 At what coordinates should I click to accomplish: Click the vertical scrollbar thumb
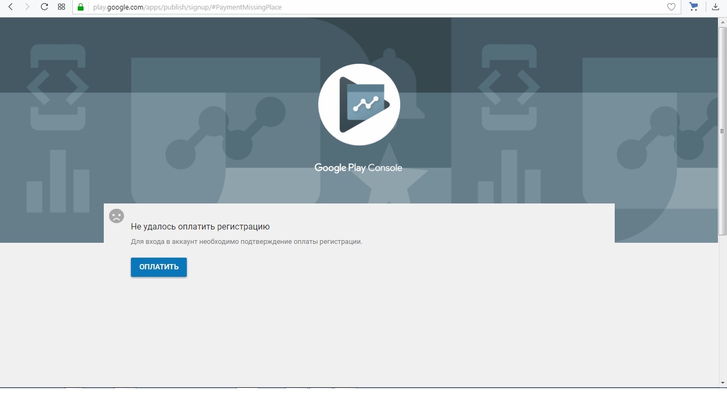[722, 131]
